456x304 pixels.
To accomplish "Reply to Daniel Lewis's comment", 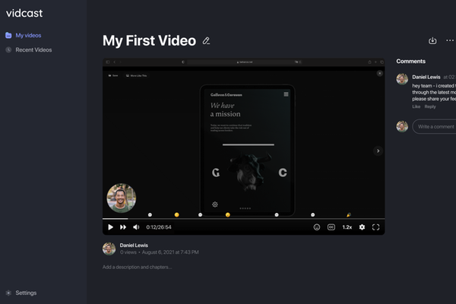I will click(x=430, y=106).
